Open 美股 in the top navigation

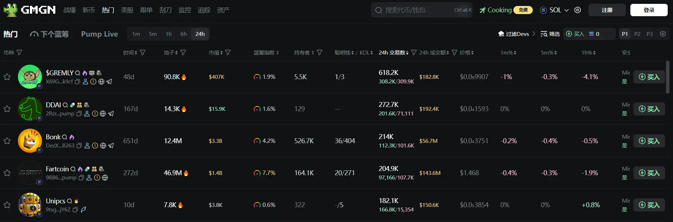127,10
